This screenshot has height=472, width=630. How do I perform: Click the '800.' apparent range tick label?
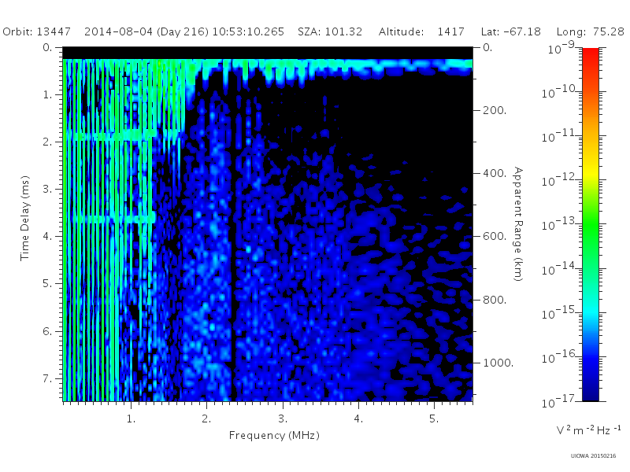coord(495,300)
